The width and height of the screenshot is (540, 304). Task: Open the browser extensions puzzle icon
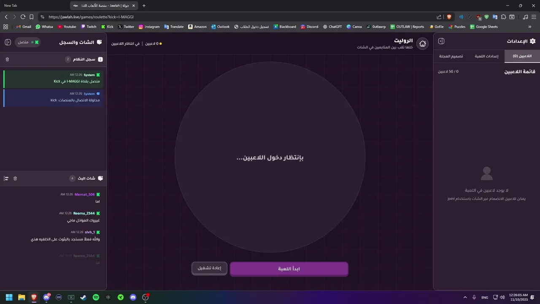[503, 17]
